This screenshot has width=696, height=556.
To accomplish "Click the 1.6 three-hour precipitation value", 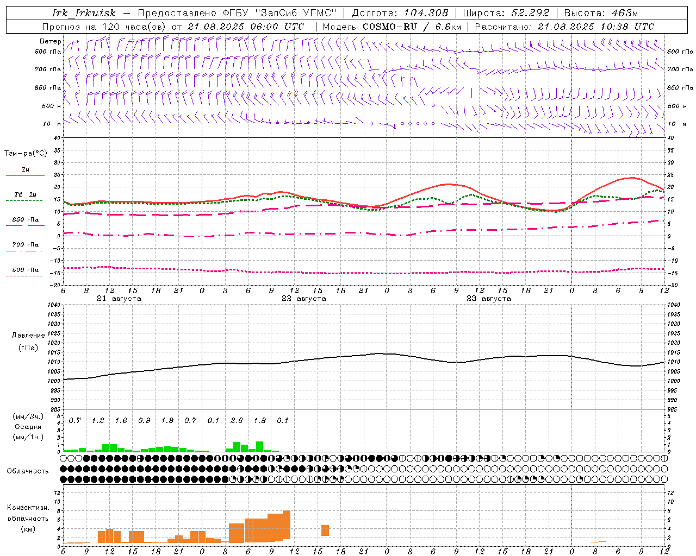I will pyautogui.click(x=121, y=421).
